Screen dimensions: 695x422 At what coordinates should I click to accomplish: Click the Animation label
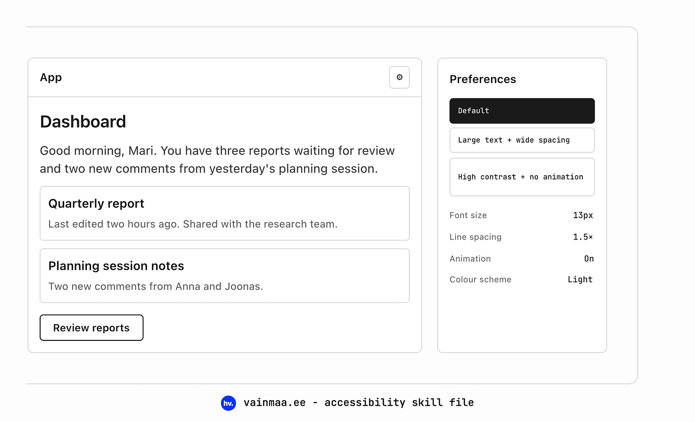click(470, 259)
